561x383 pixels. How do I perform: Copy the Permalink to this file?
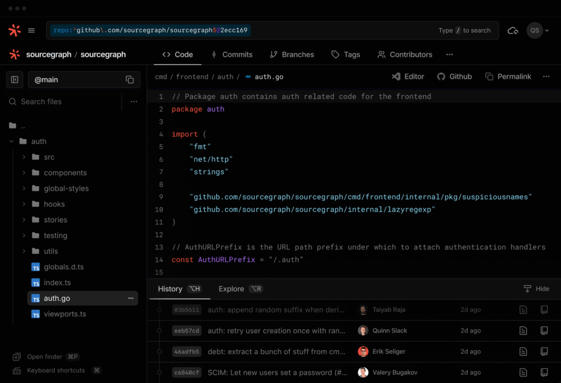[508, 77]
